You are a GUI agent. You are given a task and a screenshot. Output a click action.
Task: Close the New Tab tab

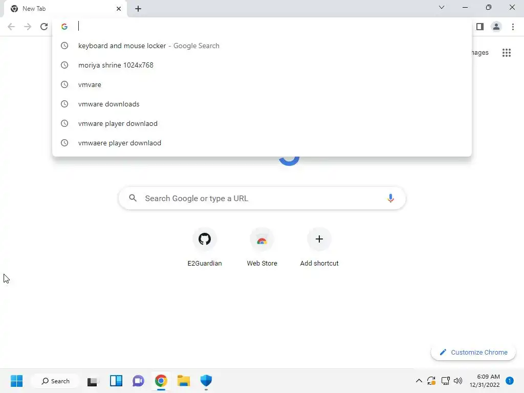pos(119,9)
